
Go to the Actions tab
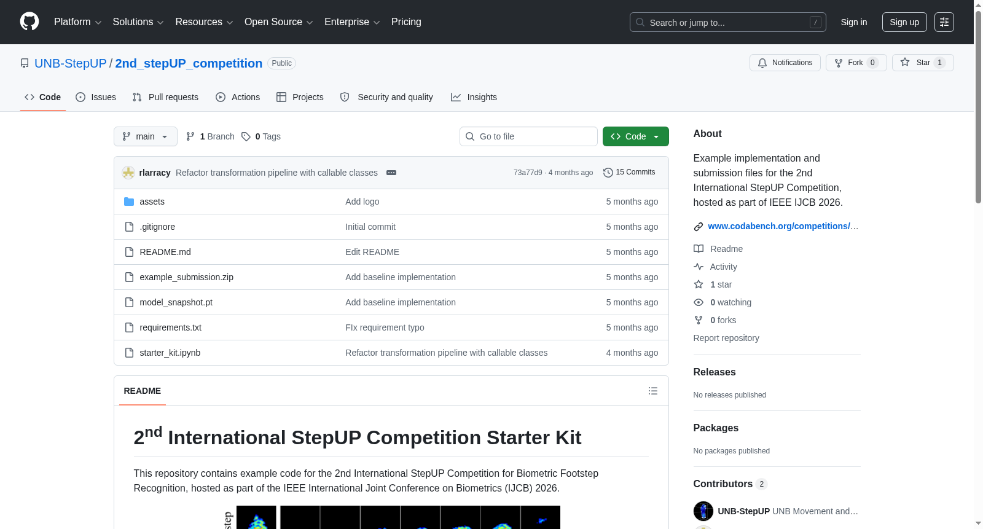point(238,97)
